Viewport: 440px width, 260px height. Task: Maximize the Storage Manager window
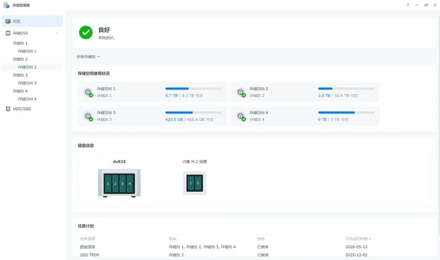pos(426,5)
